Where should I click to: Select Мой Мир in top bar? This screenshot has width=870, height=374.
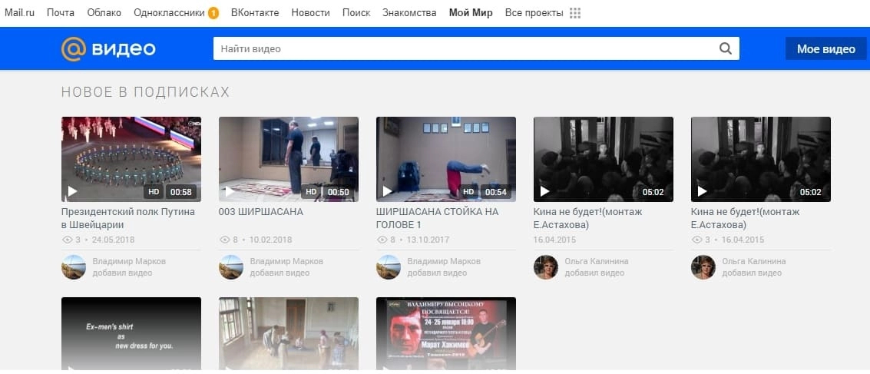pos(471,13)
